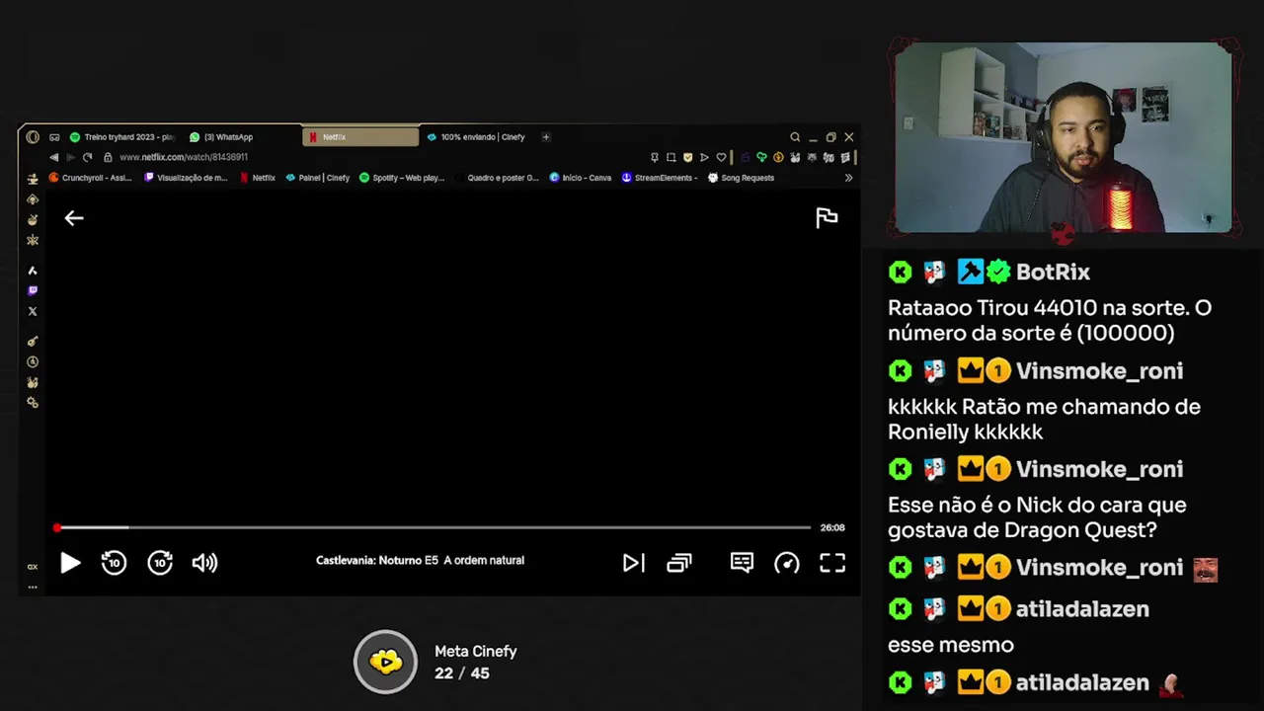The image size is (1264, 711).
Task: Click the BotRix username in chat
Action: pyautogui.click(x=1053, y=272)
